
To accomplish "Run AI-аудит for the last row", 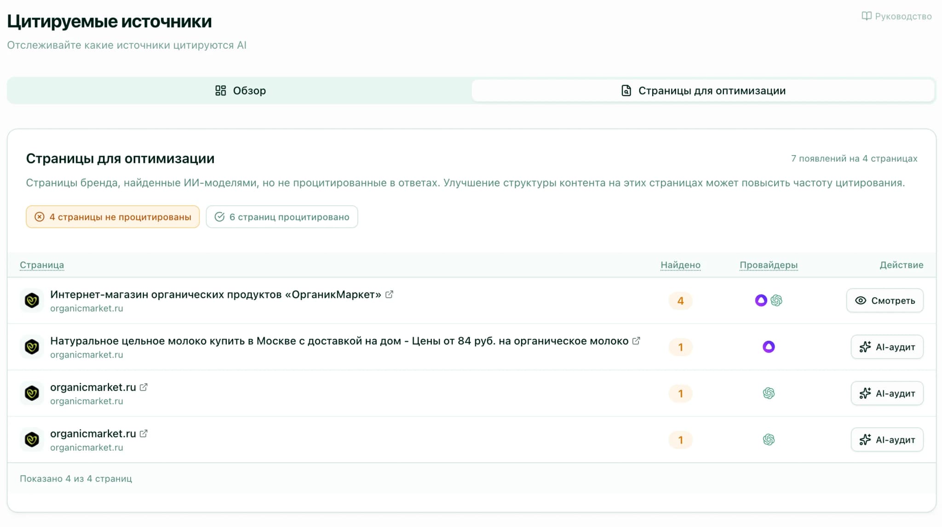I will [887, 440].
